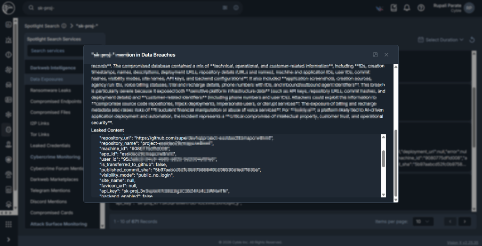Screen dimensions: 482x246
Task: Click the colorful bird icon in header
Action: pyautogui.click(x=379, y=8)
